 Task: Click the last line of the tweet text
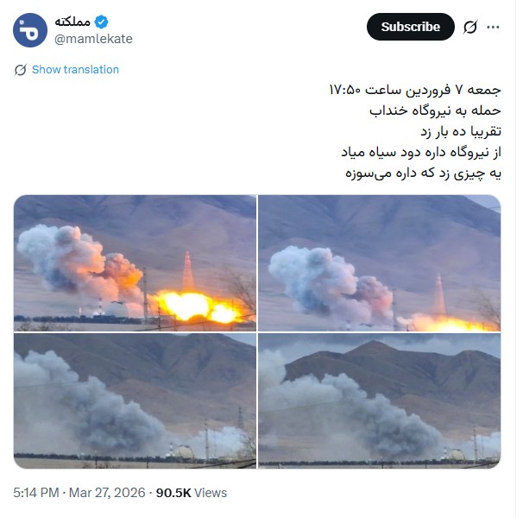pos(423,173)
